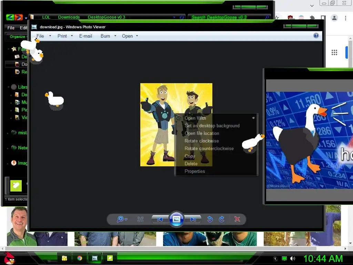Click E-mail in Photo Viewer toolbar
The height and width of the screenshot is (265, 353).
[x=85, y=36]
